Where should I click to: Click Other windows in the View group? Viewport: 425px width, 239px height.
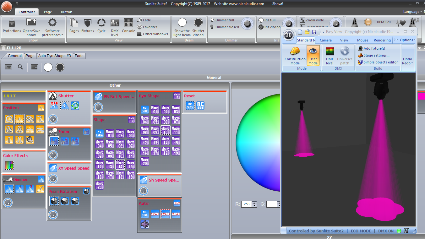click(x=153, y=34)
